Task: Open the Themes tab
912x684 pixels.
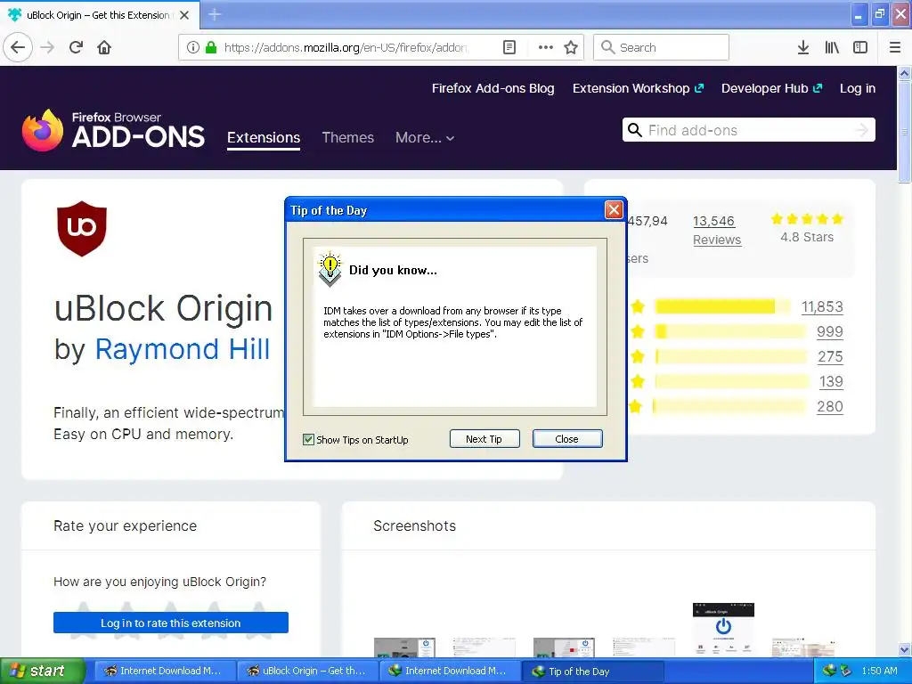Action: pyautogui.click(x=348, y=138)
